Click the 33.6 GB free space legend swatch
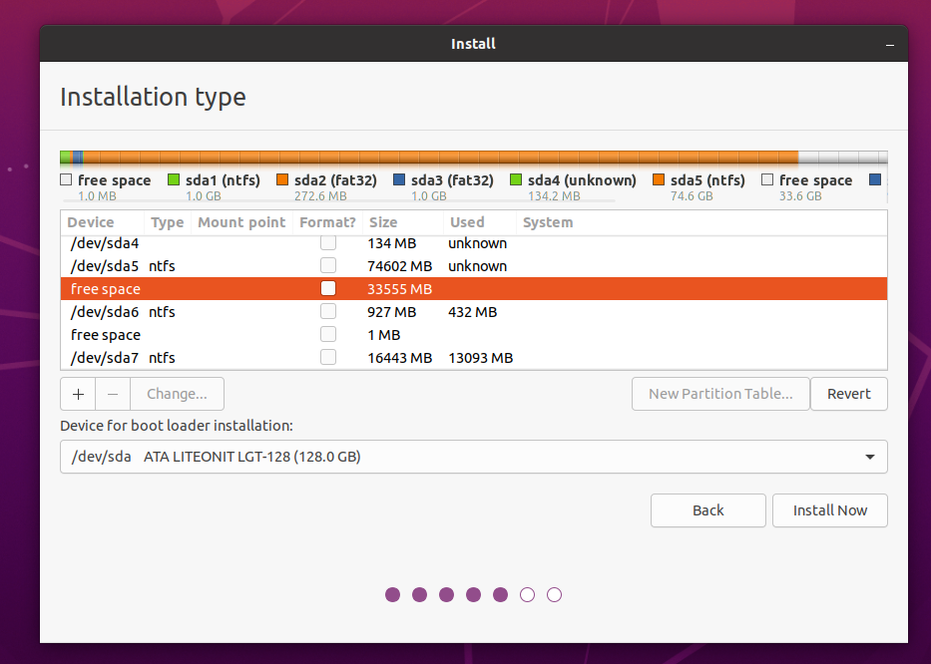 pyautogui.click(x=767, y=179)
